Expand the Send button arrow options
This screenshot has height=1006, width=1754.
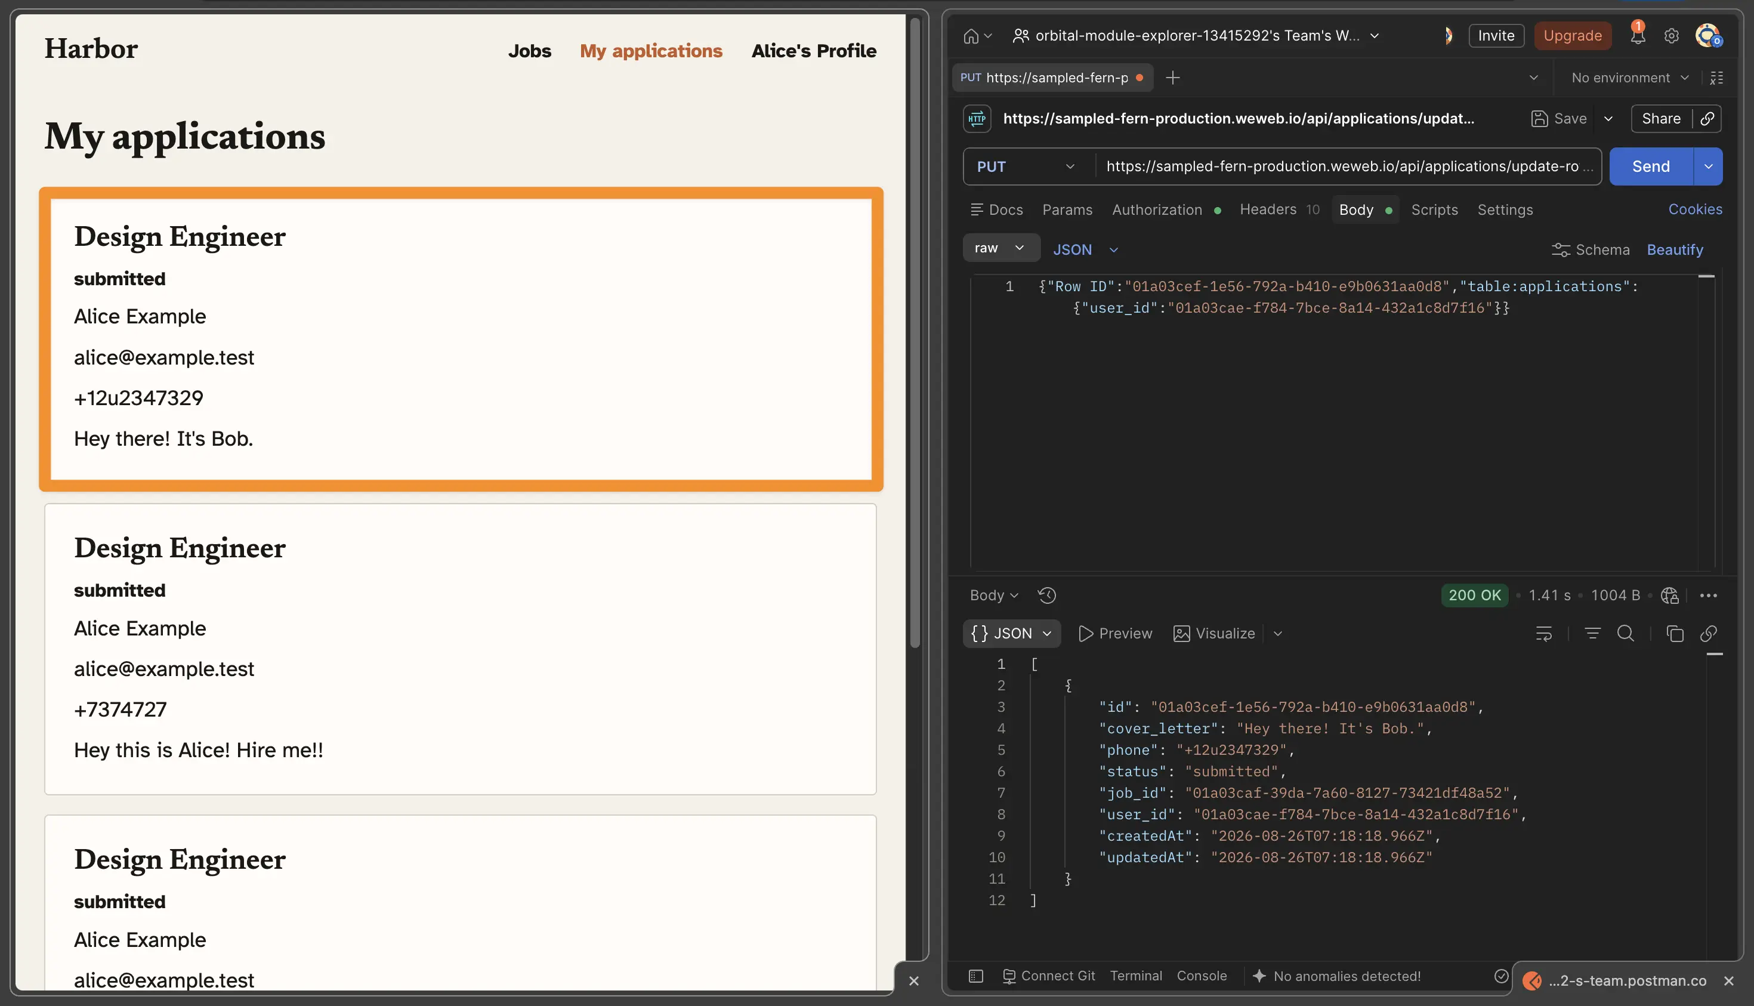(x=1707, y=166)
